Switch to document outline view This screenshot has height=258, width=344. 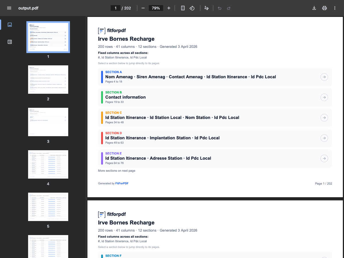click(x=10, y=42)
